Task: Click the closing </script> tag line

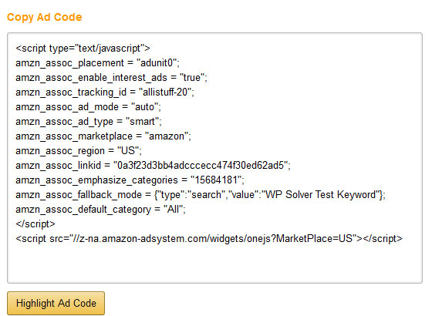Action: coord(35,224)
